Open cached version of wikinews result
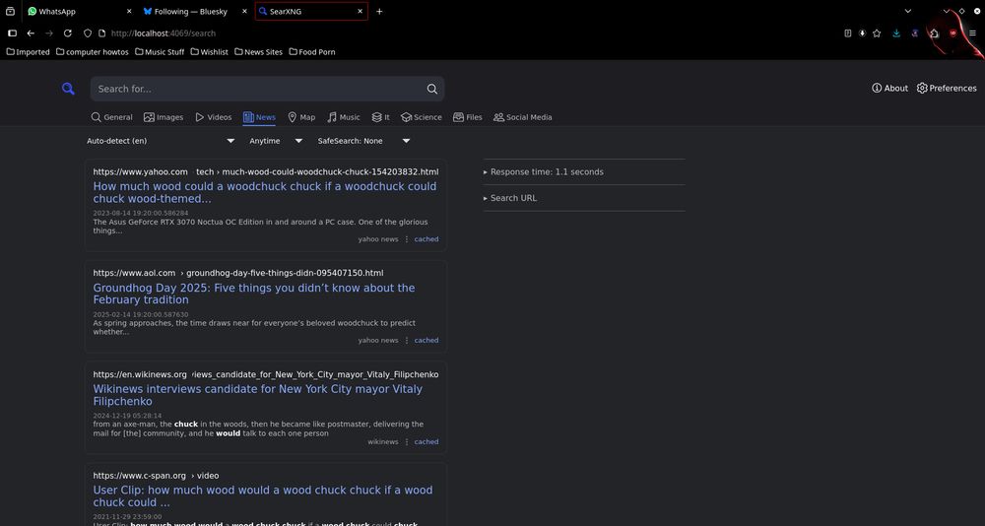 (427, 442)
